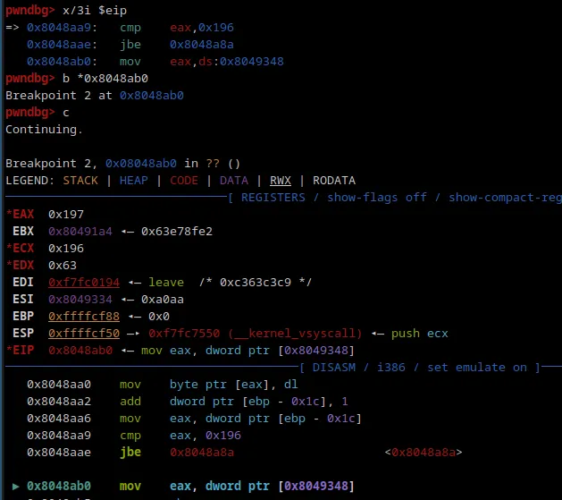Click the disasm address 0x8048aa2
Viewport: 562px width, 500px height.
click(59, 402)
